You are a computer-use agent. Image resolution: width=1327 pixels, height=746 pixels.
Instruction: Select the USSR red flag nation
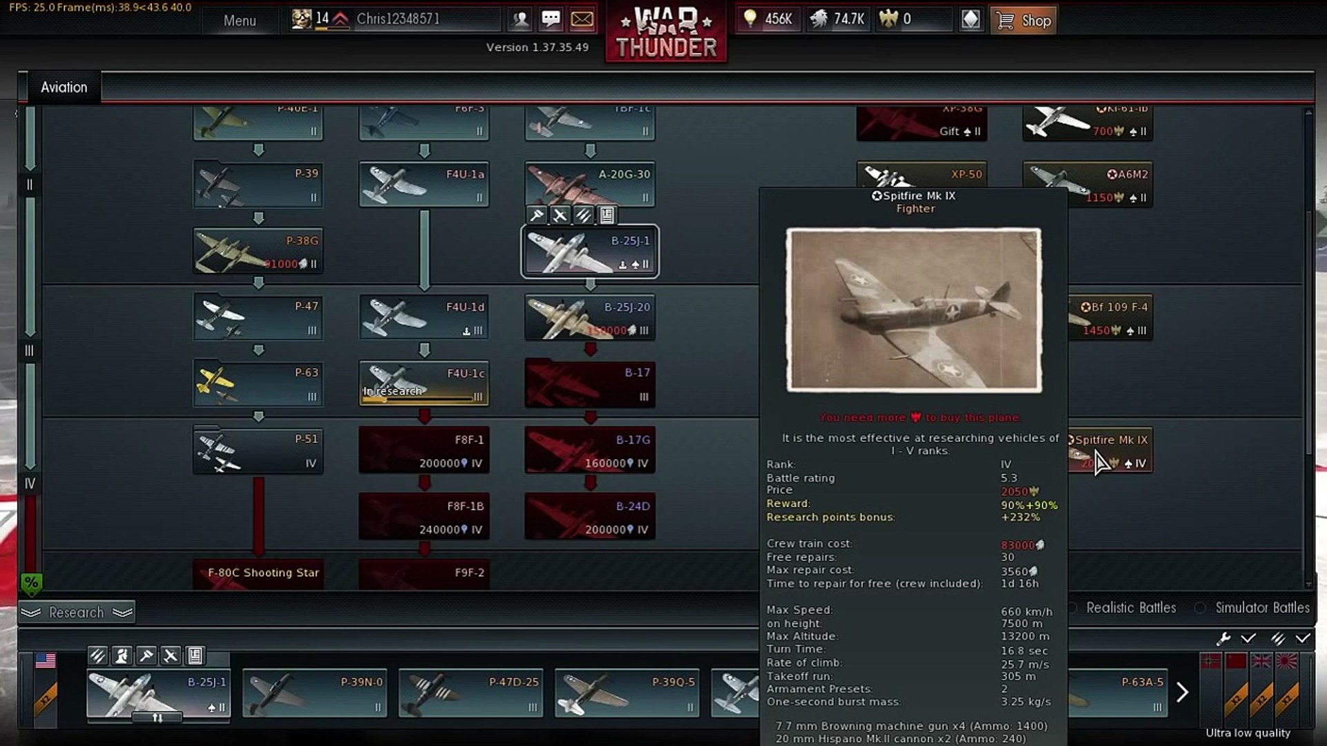click(1236, 662)
